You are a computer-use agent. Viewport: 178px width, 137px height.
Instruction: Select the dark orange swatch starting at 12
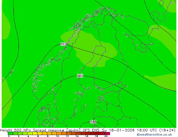tap(69, 133)
